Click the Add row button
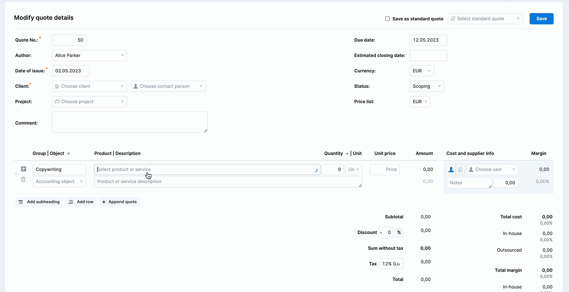This screenshot has height=292, width=569. (x=81, y=202)
